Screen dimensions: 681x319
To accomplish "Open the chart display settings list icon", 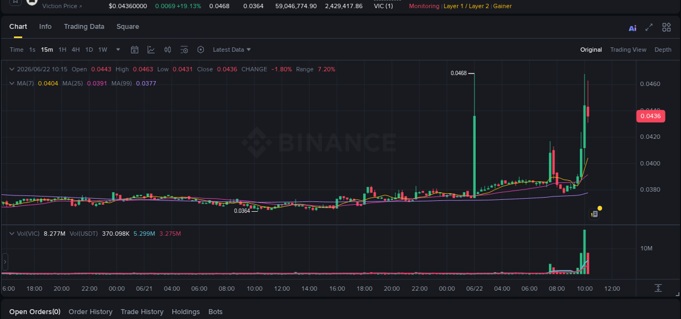I will click(184, 50).
